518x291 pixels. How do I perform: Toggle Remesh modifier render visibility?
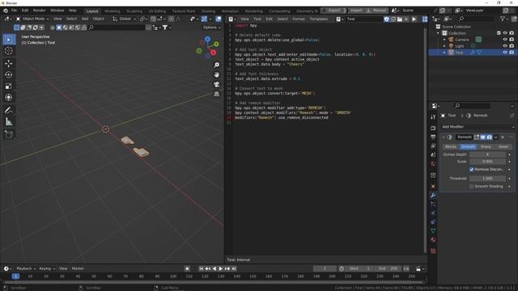point(489,137)
